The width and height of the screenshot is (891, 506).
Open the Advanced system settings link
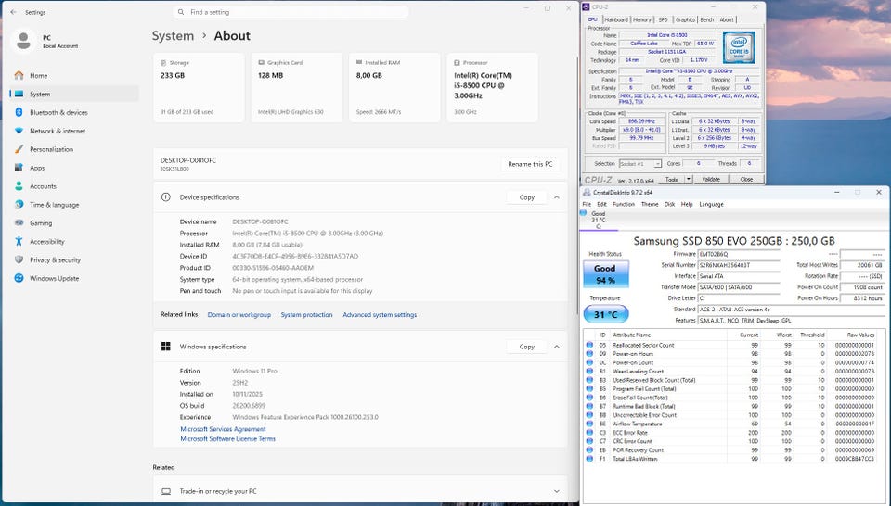click(380, 315)
